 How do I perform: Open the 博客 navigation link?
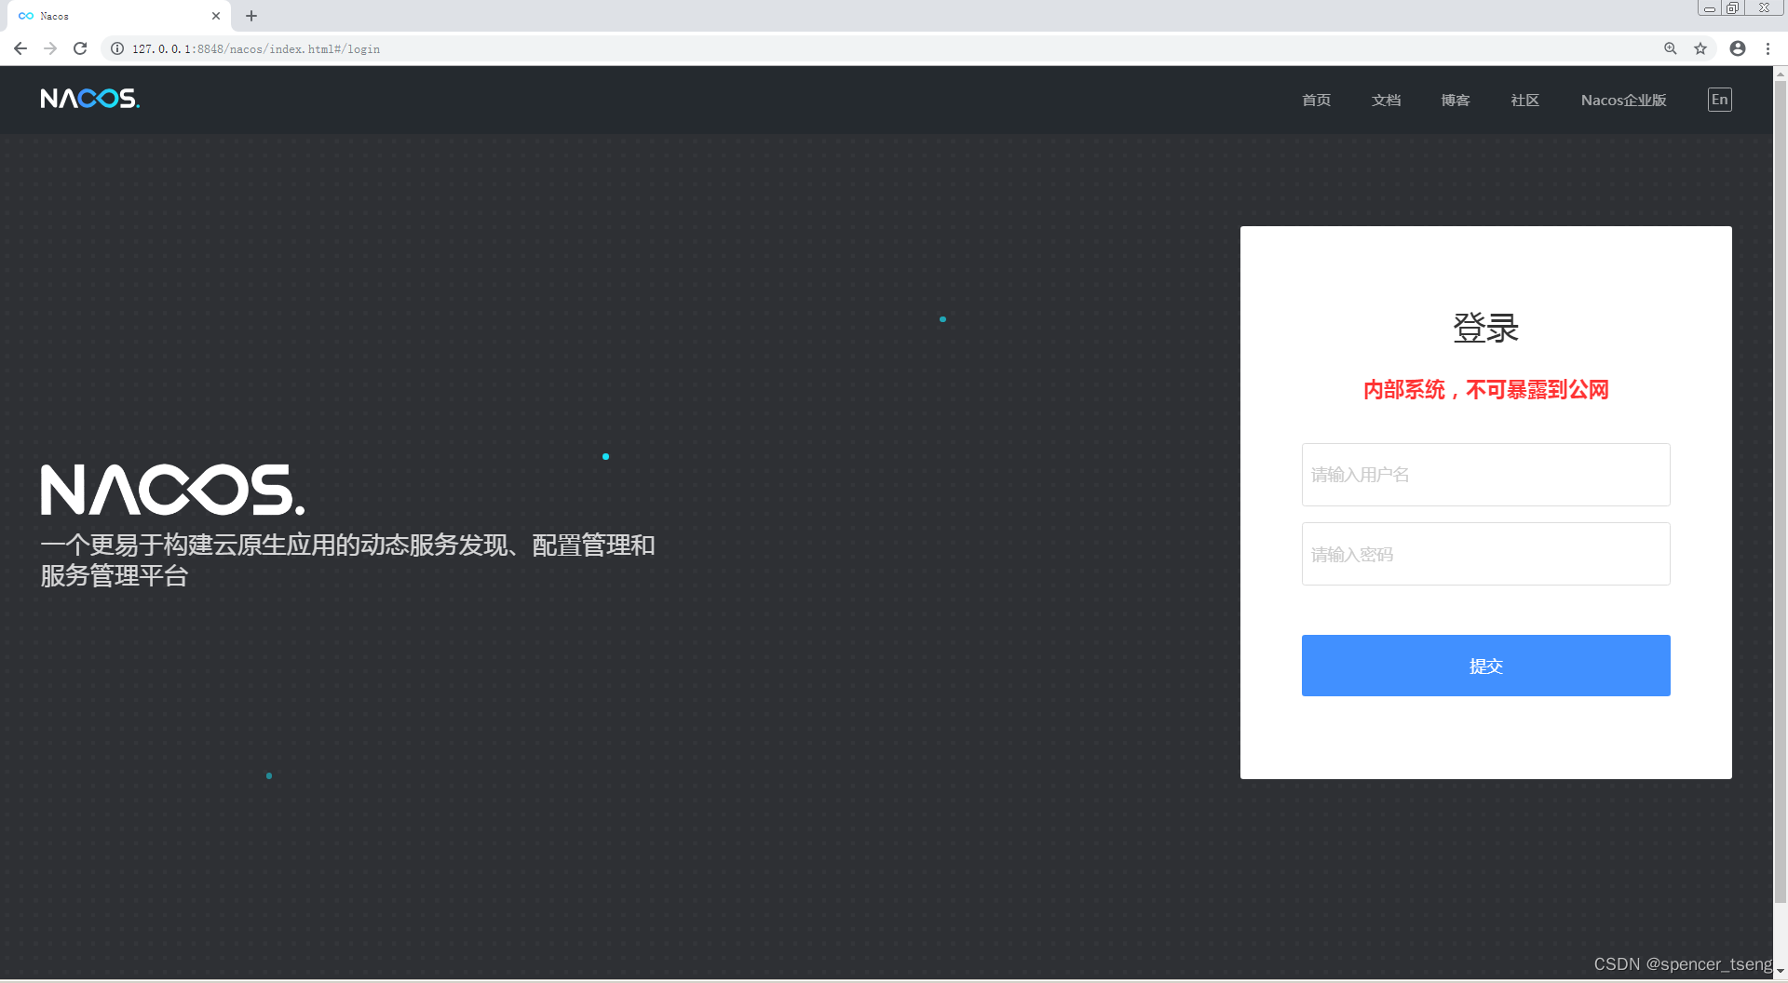(x=1455, y=100)
